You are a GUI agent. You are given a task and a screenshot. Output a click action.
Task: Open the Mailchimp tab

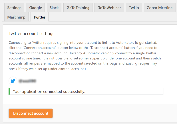click(16, 17)
